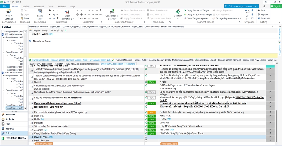Click the Paste clipboard icon
Image resolution: width=282 pixels, height=146 pixels.
[25, 18]
